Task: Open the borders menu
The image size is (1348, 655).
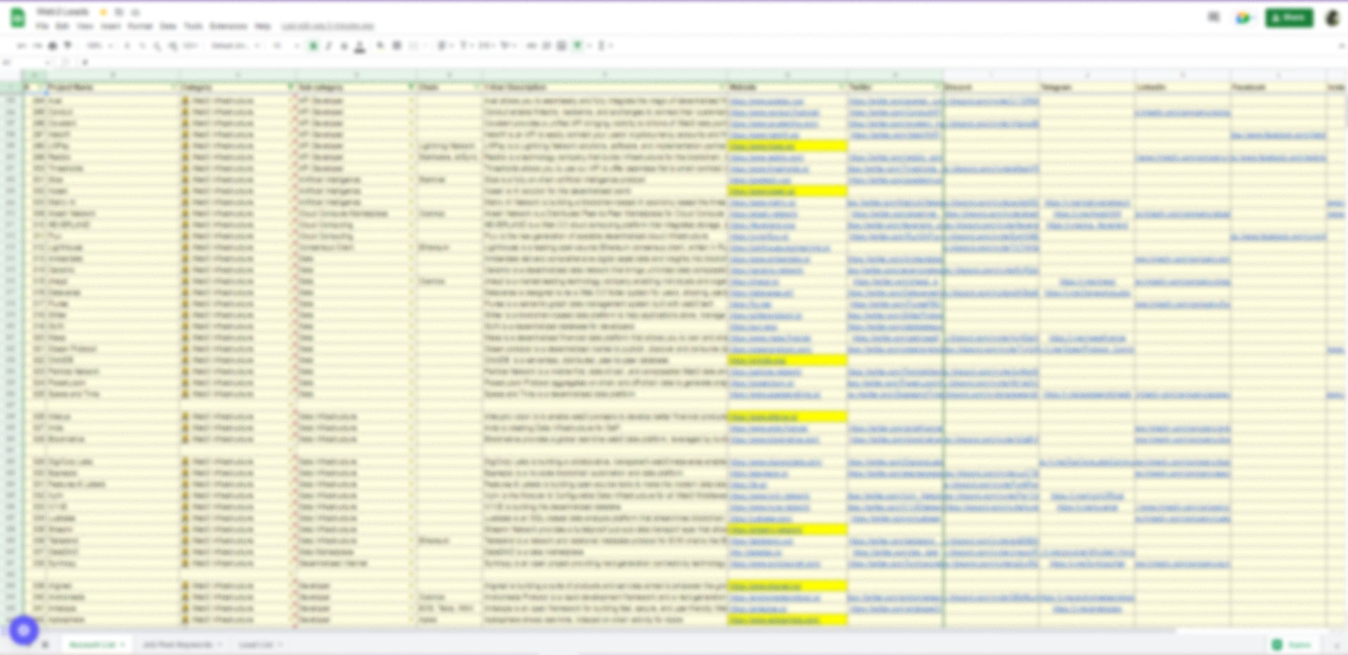Action: pyautogui.click(x=397, y=46)
